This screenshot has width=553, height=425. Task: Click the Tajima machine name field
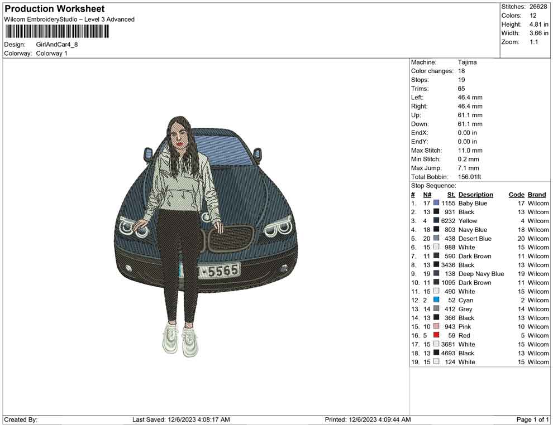(468, 62)
